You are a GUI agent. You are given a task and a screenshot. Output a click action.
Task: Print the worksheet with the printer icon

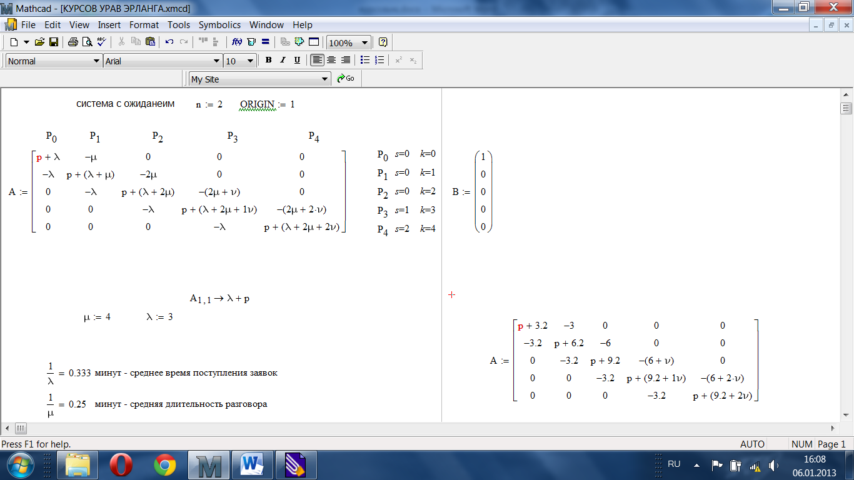[x=73, y=42]
